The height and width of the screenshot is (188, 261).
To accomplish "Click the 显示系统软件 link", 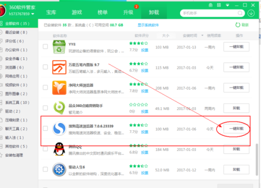I will click(x=148, y=25).
